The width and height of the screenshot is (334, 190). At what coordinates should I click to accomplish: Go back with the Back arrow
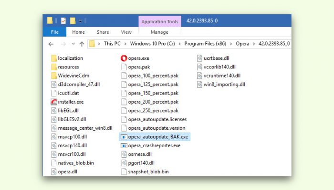click(x=51, y=44)
